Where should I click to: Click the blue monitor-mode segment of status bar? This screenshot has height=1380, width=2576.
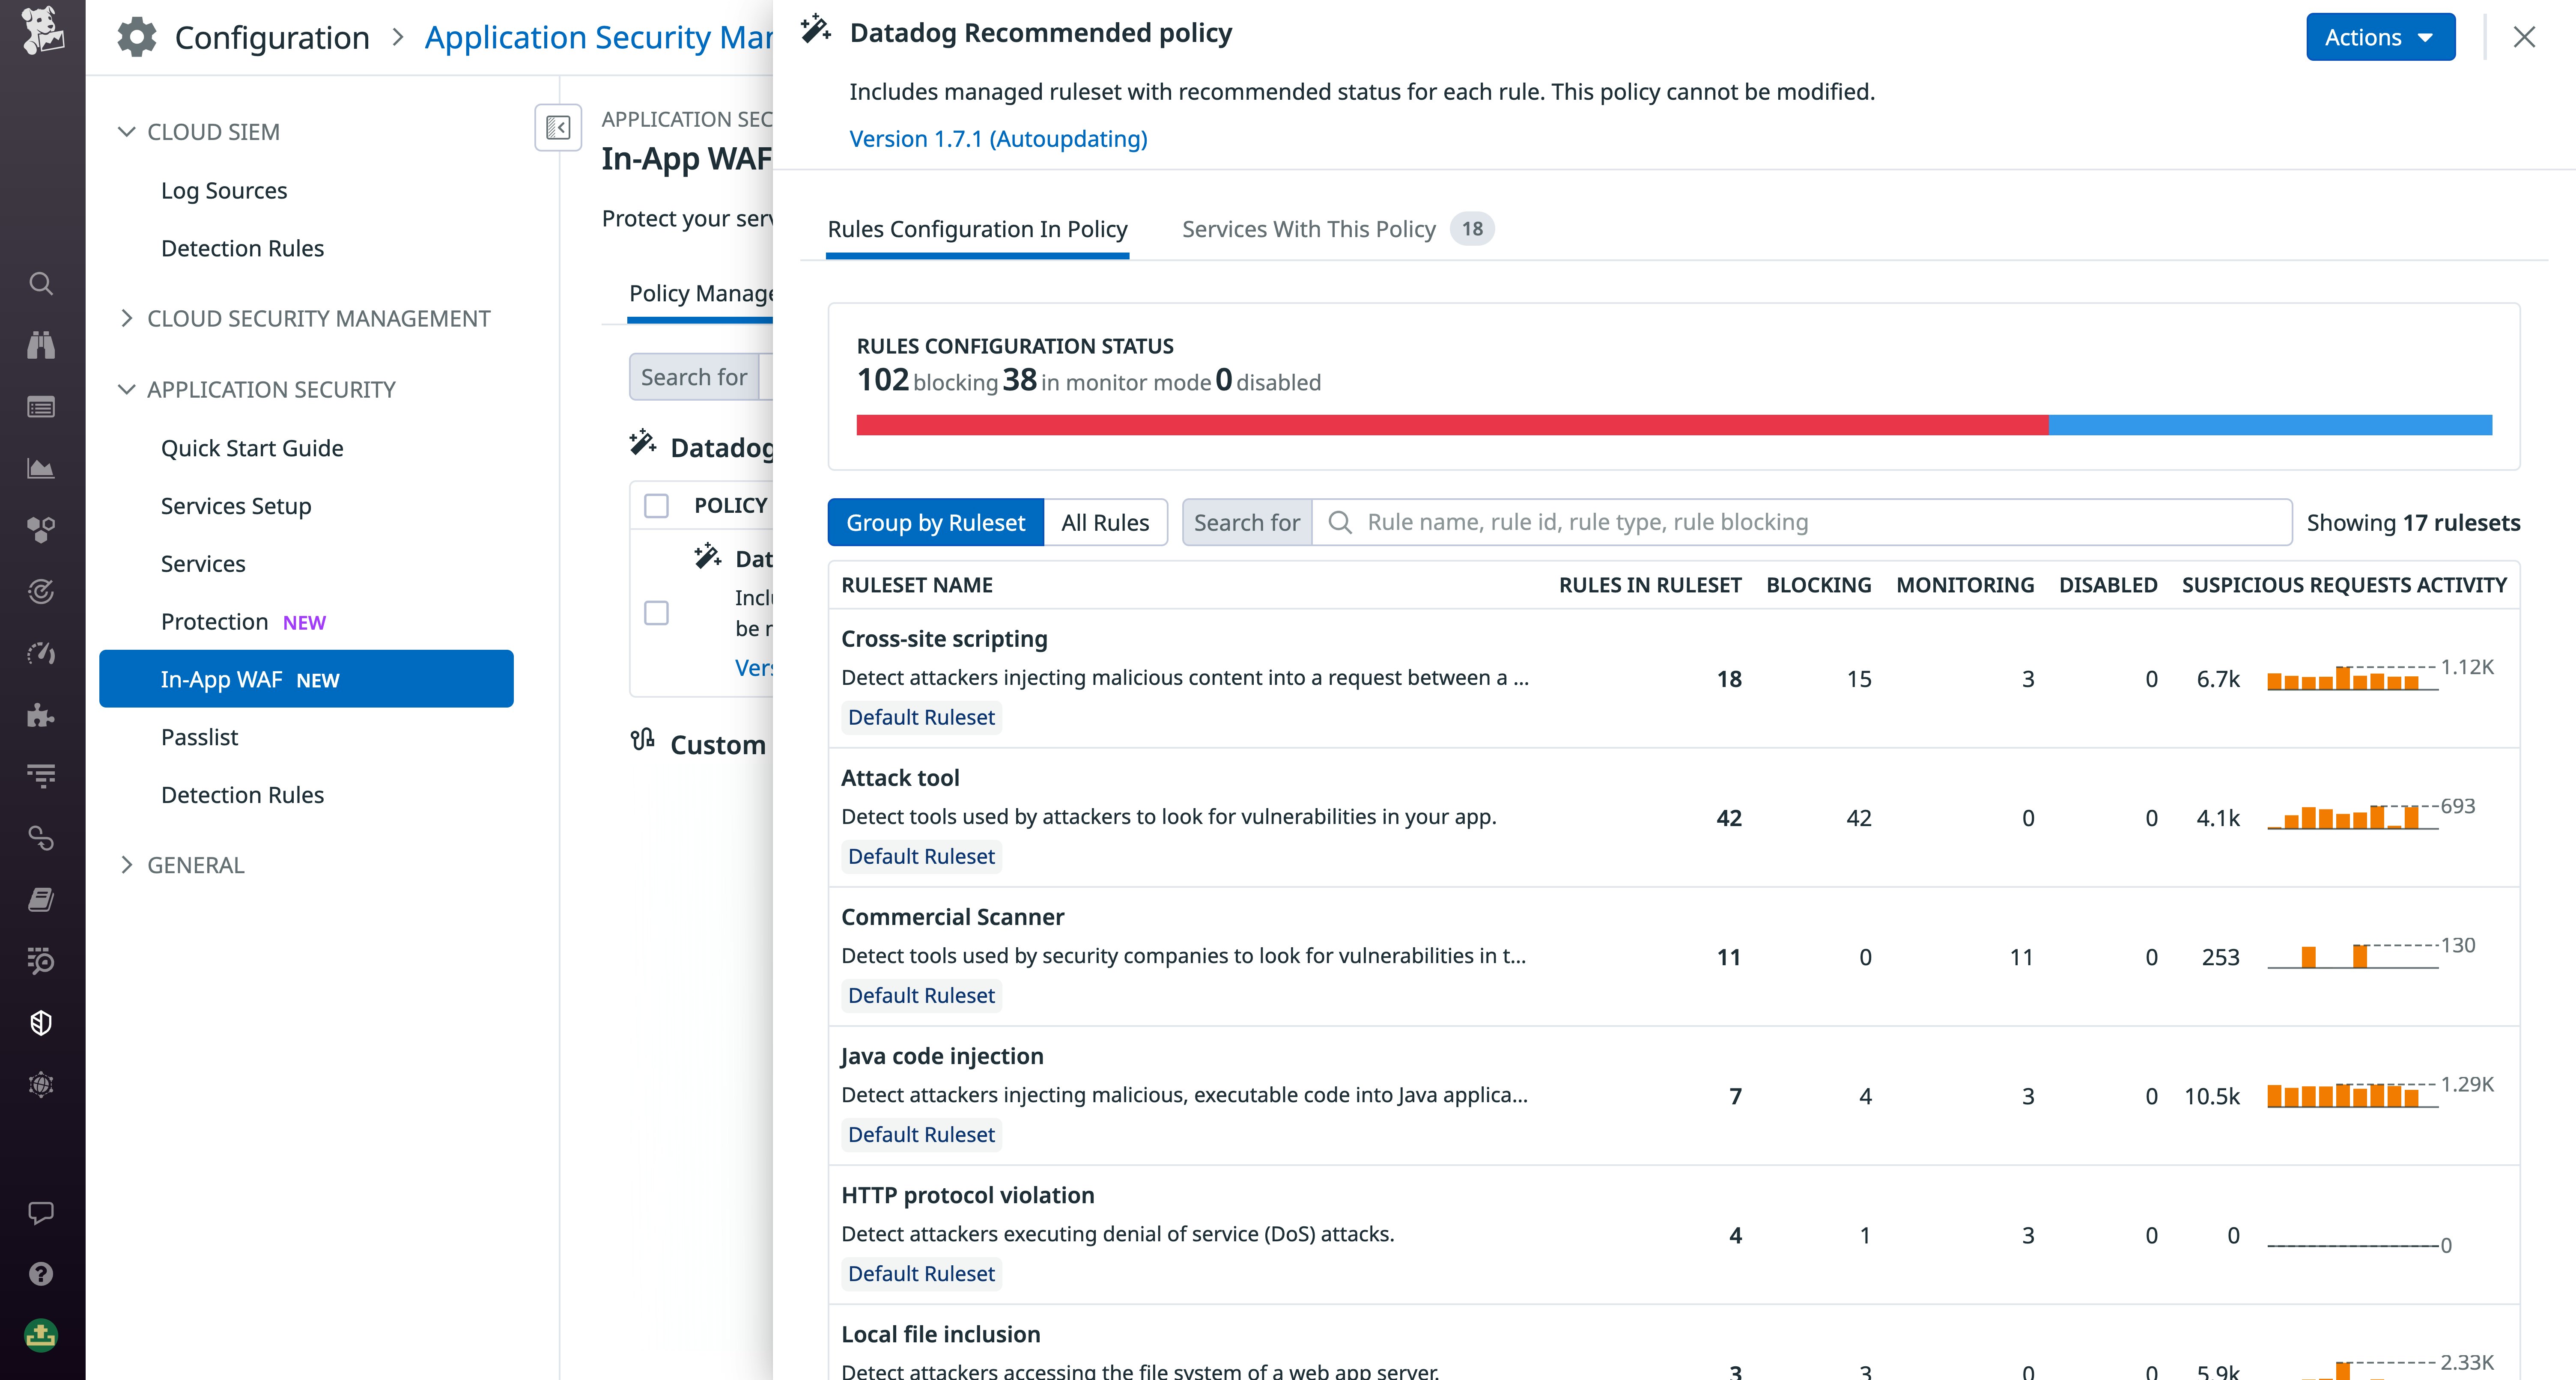[x=2270, y=425]
